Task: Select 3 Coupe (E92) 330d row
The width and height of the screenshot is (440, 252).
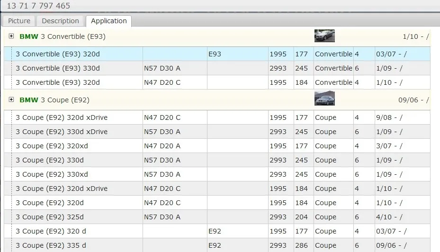Action: point(217,160)
